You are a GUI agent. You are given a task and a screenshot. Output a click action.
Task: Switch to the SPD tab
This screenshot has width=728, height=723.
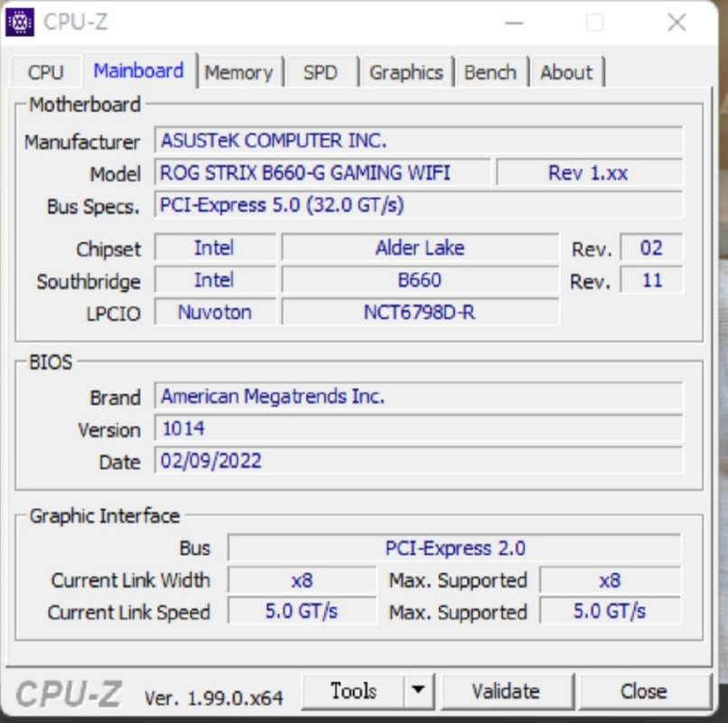pos(321,72)
